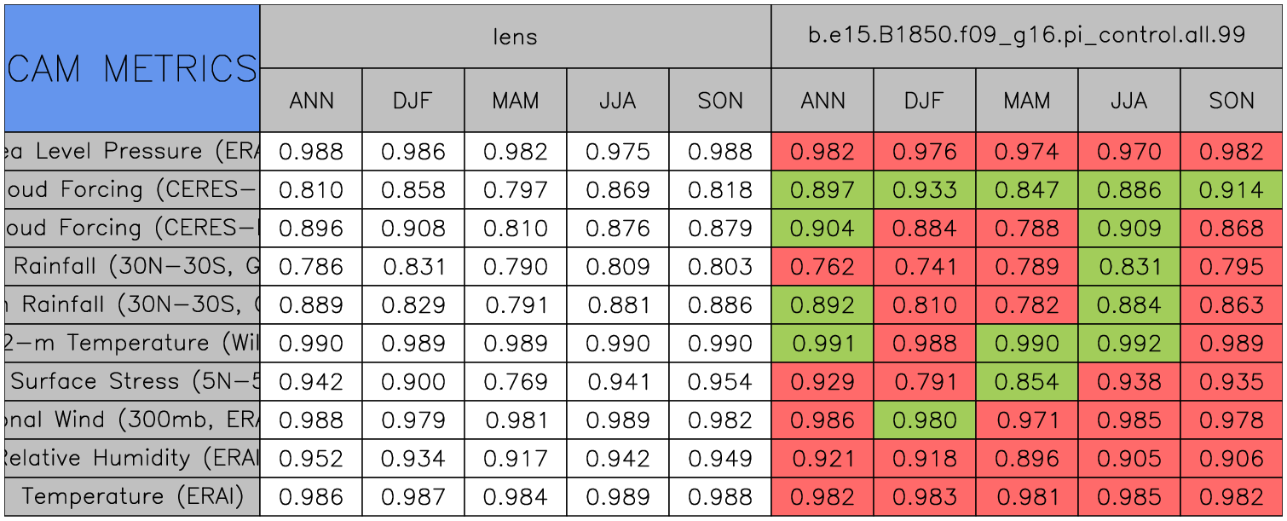Click the Temperature (ERAI) row label
This screenshot has width=1287, height=521.
click(x=132, y=497)
